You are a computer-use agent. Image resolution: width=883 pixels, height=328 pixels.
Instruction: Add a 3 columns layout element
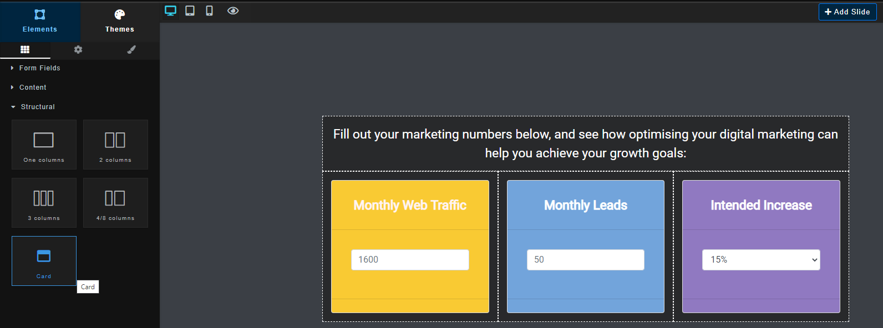click(x=44, y=202)
